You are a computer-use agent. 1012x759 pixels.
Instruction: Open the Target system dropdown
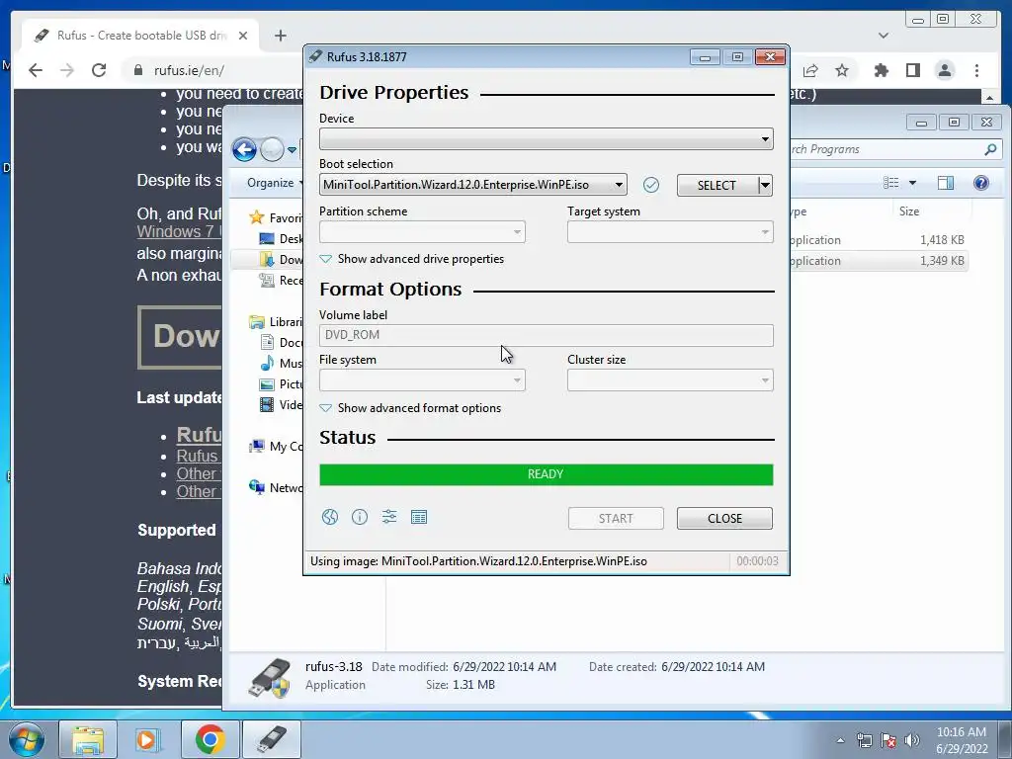click(670, 232)
